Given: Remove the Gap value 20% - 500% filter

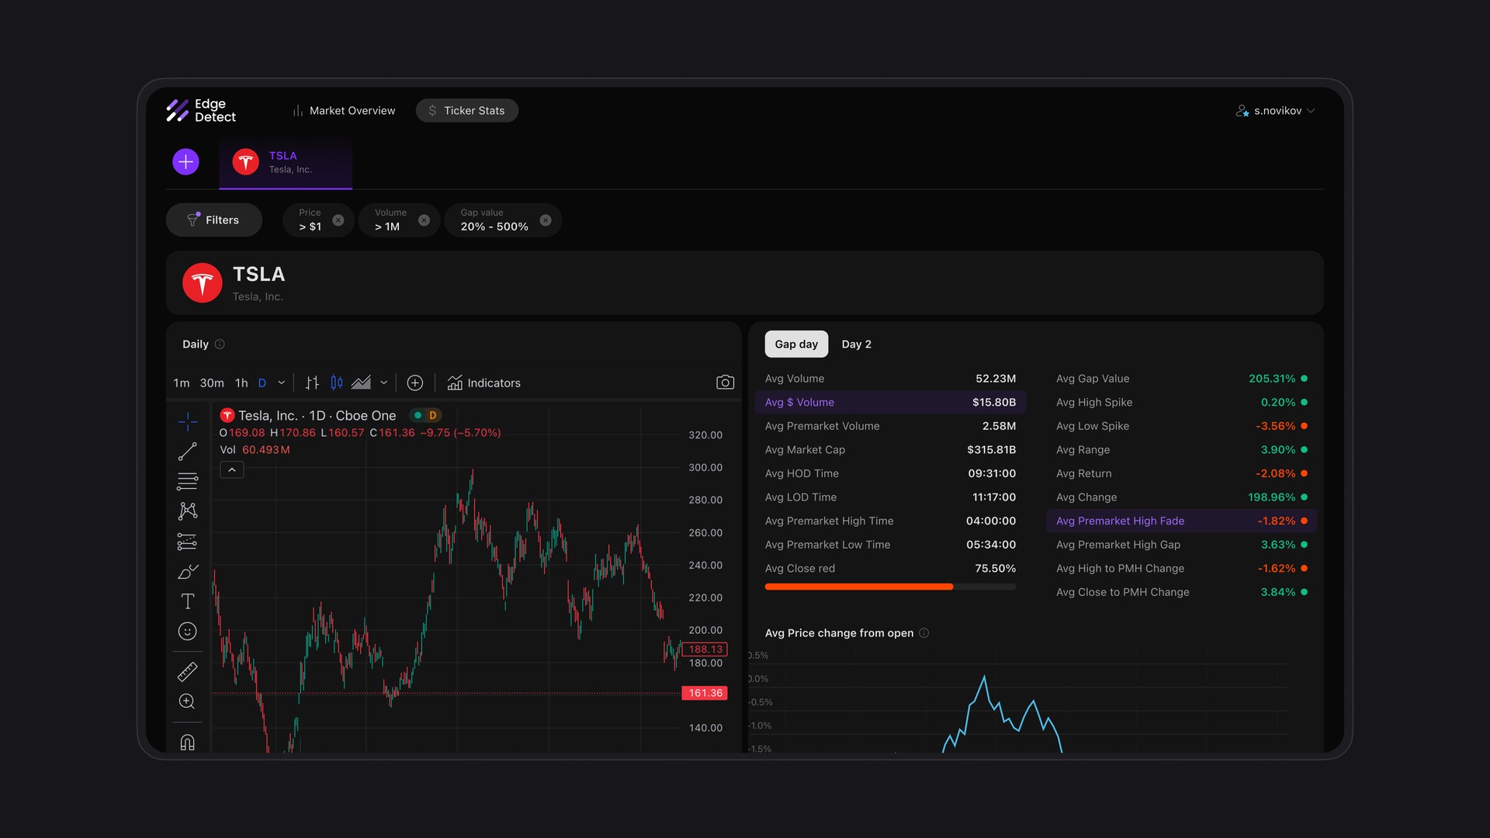Looking at the screenshot, I should pyautogui.click(x=546, y=220).
